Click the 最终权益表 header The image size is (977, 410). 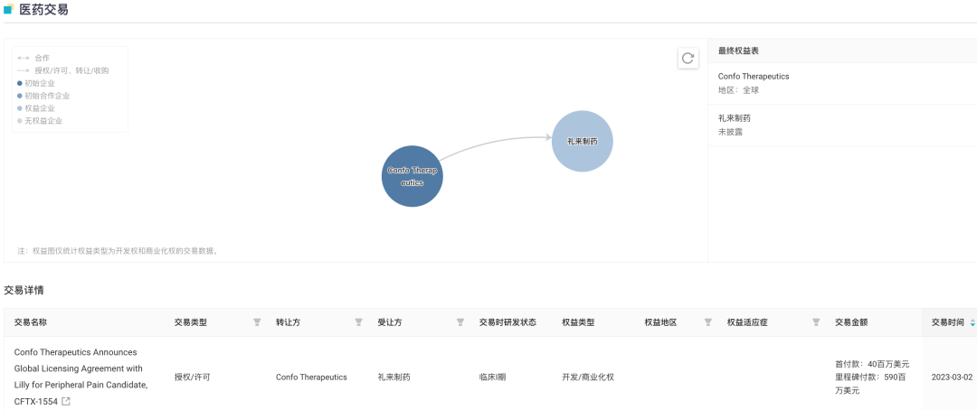tap(738, 51)
